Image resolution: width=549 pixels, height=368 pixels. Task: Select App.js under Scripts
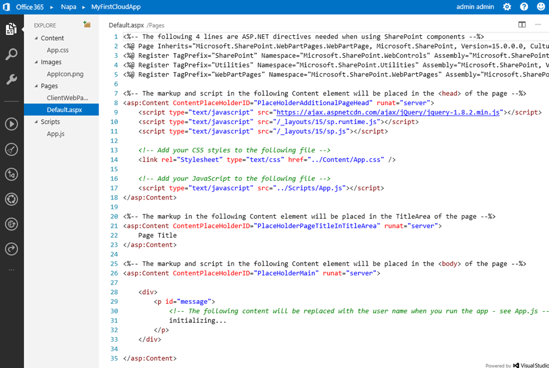point(55,134)
